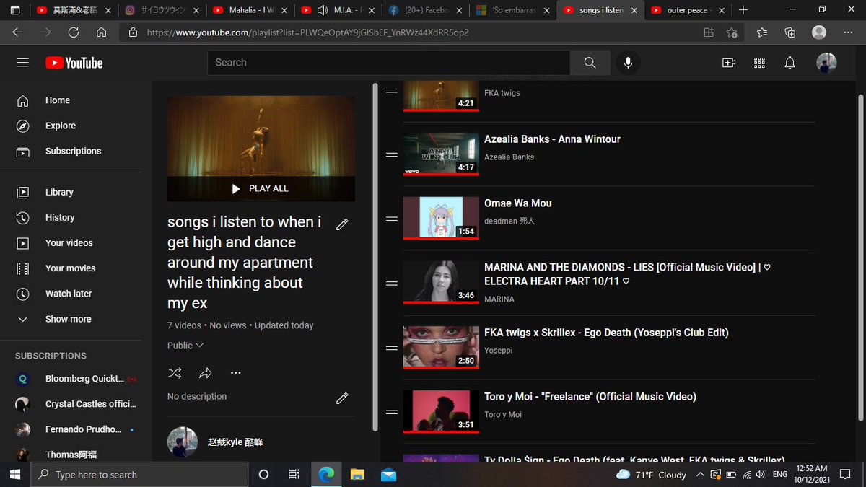Click the drag handle for Omae Wa Mou
The height and width of the screenshot is (487, 866).
pos(392,219)
